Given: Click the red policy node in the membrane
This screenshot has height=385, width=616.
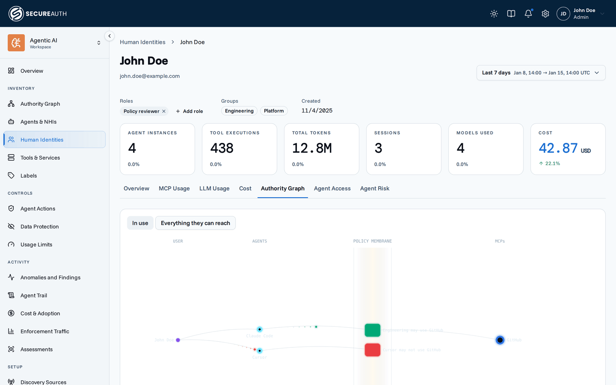Looking at the screenshot, I should pyautogui.click(x=373, y=350).
